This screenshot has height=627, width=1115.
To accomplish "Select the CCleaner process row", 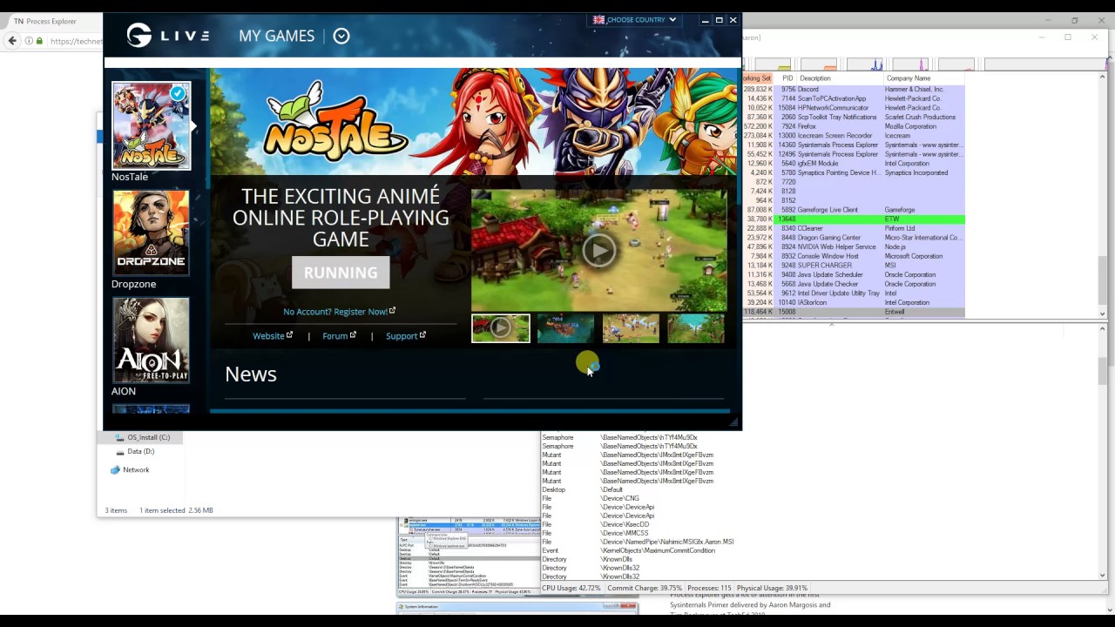I will point(854,228).
